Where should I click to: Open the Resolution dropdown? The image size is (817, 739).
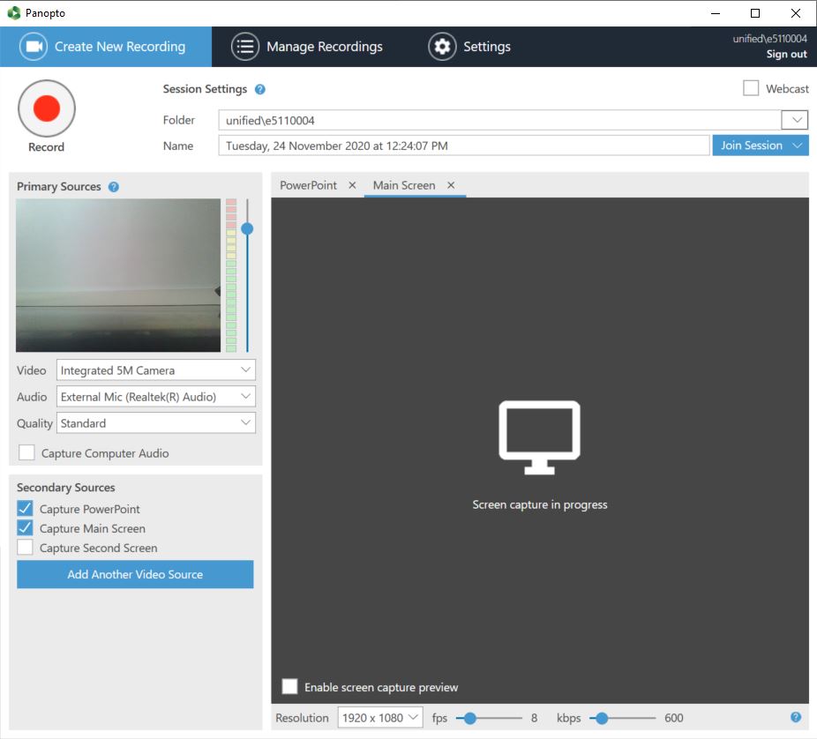(380, 718)
